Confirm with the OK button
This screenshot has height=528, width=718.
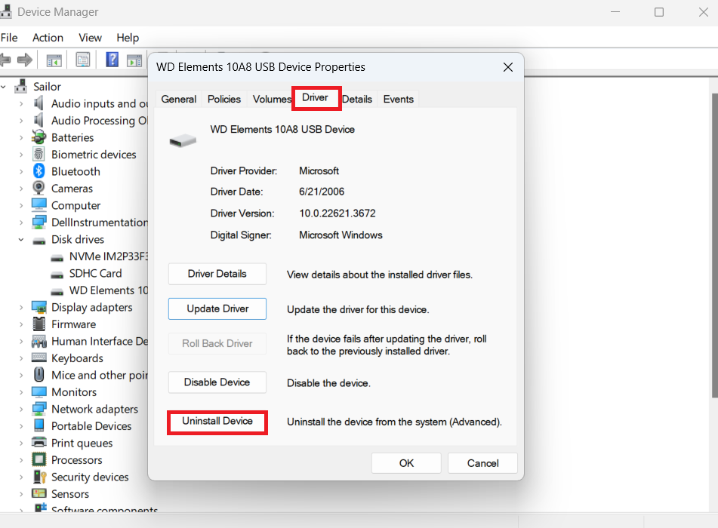pyautogui.click(x=406, y=463)
